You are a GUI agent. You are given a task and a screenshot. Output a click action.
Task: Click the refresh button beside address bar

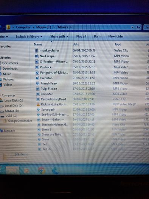[x=138, y=27]
